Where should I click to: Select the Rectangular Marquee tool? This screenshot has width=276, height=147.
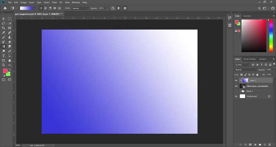point(10,19)
